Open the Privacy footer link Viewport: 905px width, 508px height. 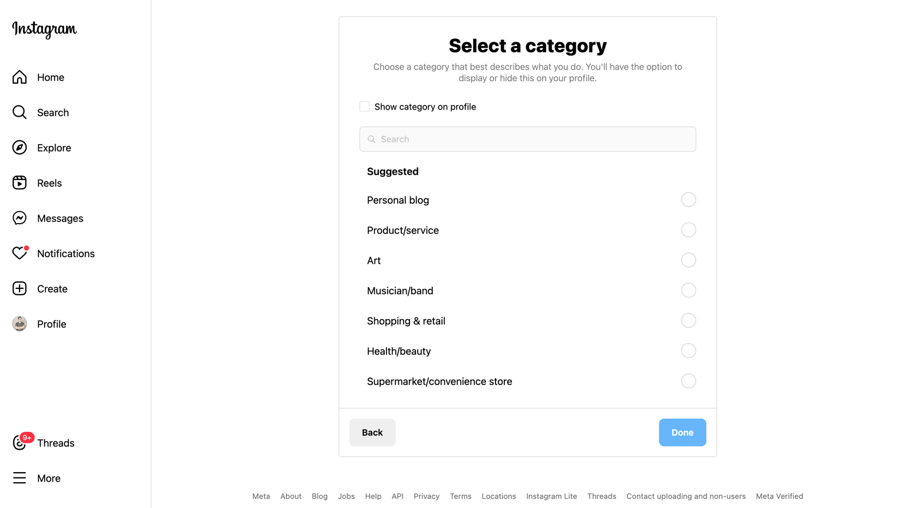coord(426,496)
